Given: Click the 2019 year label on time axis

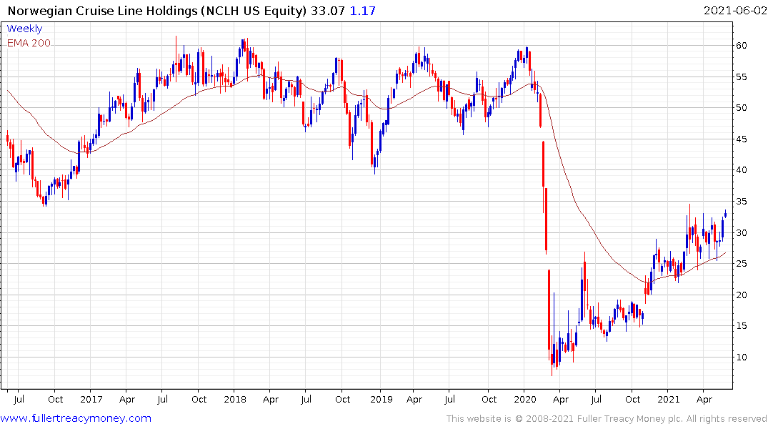Looking at the screenshot, I should tap(381, 400).
